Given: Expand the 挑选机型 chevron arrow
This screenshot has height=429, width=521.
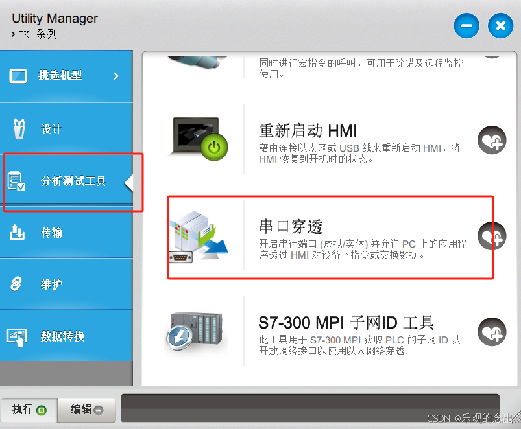Looking at the screenshot, I should tap(116, 76).
